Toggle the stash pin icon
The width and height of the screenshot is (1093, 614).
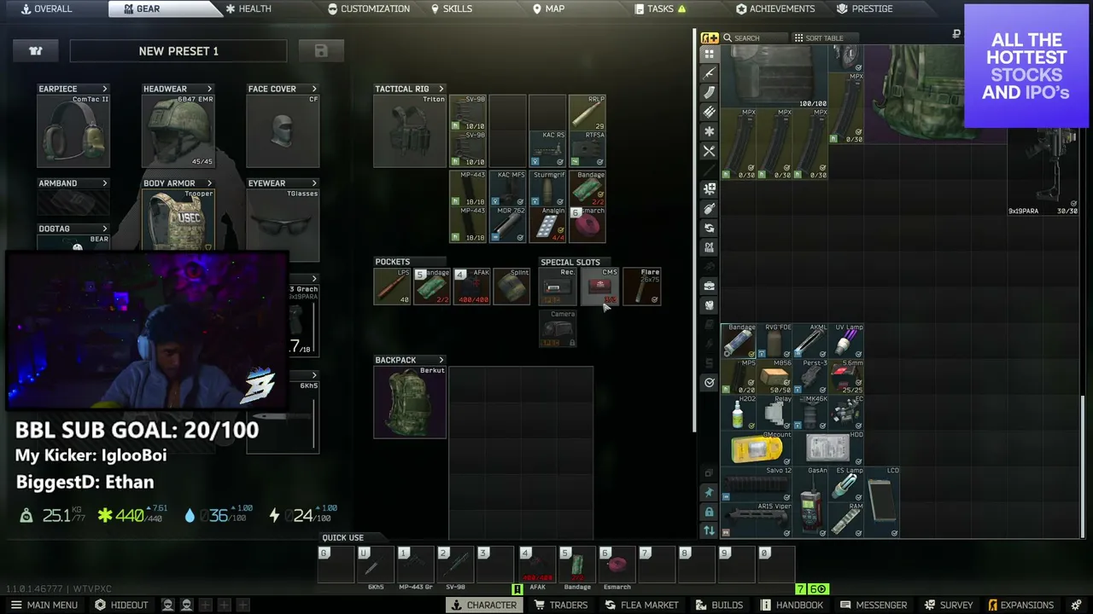(709, 492)
